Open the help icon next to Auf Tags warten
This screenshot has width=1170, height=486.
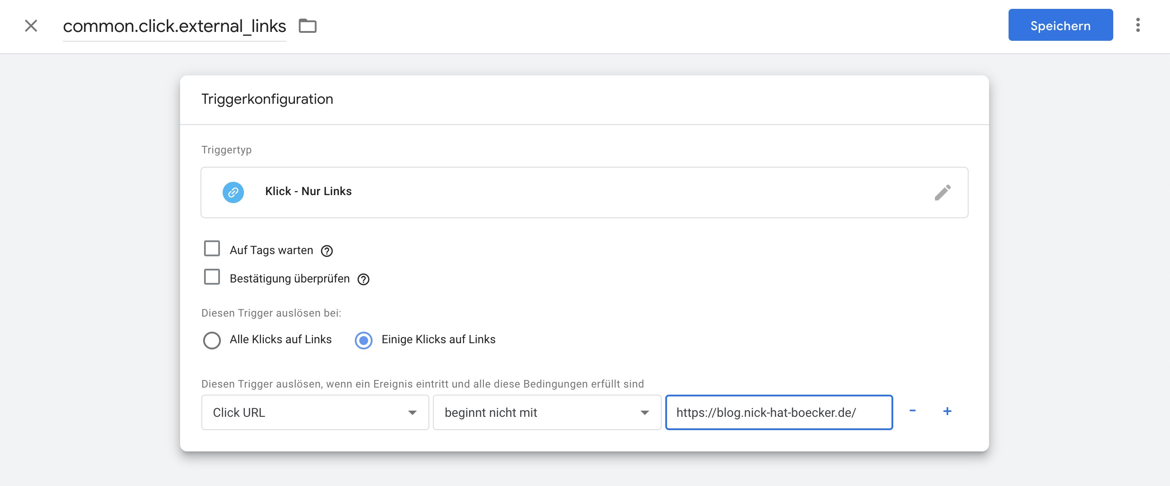pyautogui.click(x=326, y=251)
